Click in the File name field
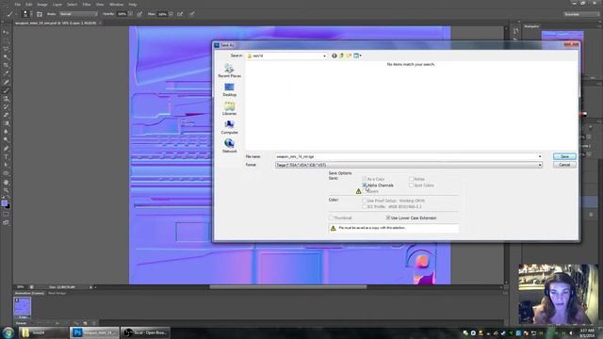Image resolution: width=603 pixels, height=339 pixels. pyautogui.click(x=406, y=156)
